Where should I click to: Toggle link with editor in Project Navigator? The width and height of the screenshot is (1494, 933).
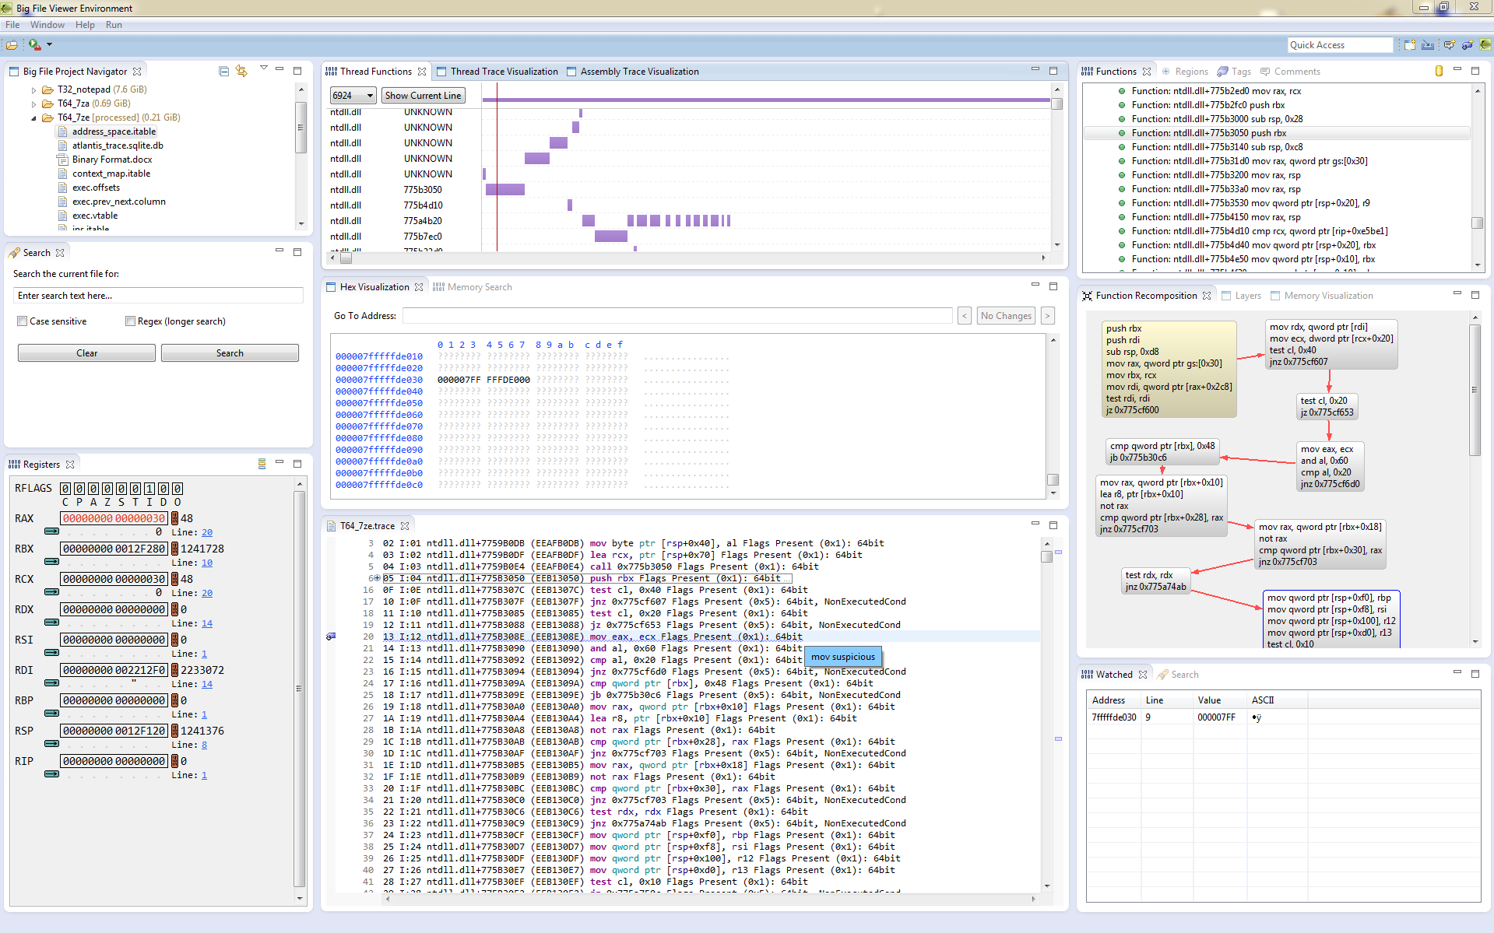tap(241, 71)
